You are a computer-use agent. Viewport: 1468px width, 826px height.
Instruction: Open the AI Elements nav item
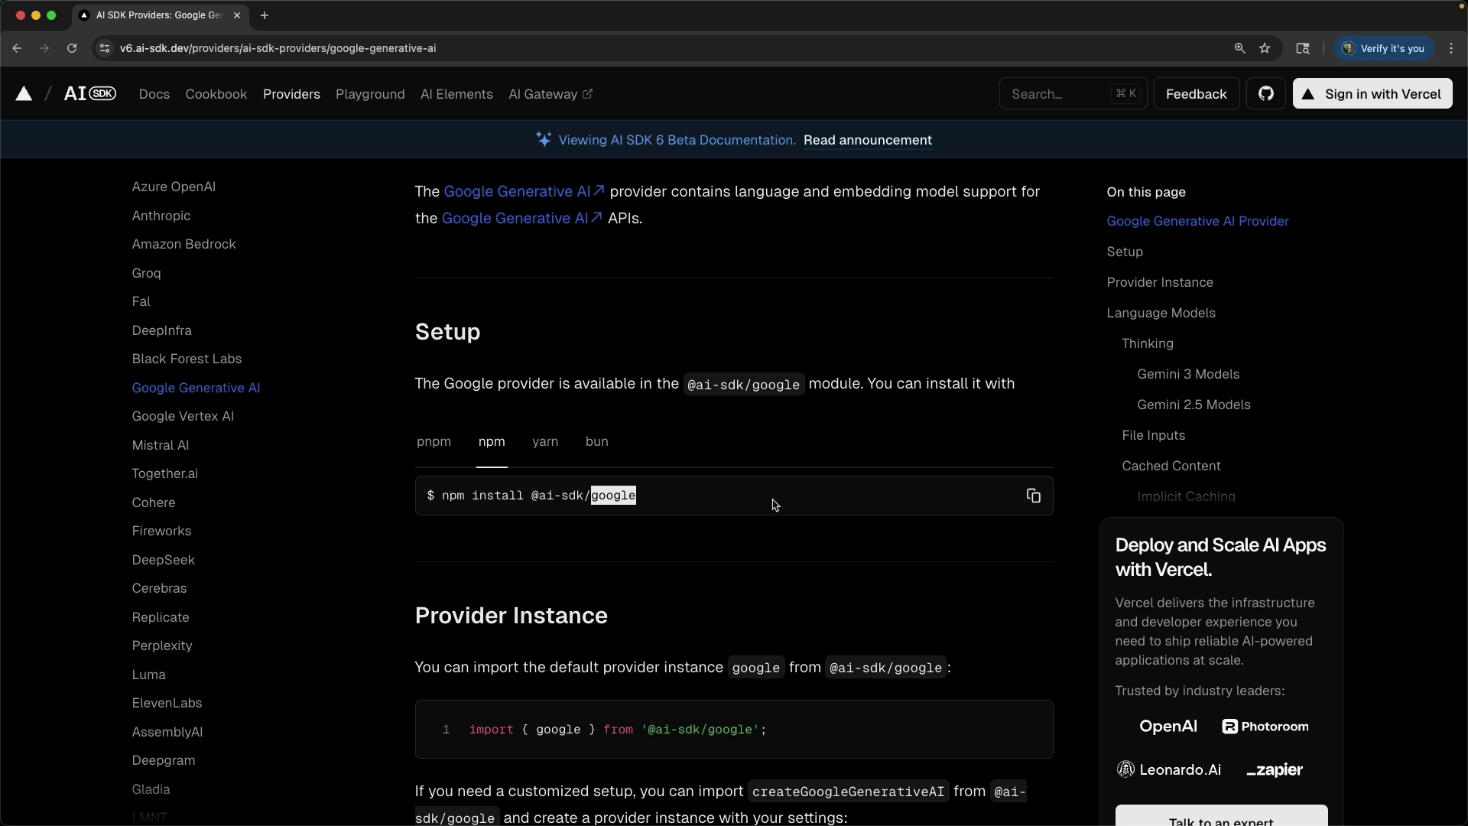point(456,94)
